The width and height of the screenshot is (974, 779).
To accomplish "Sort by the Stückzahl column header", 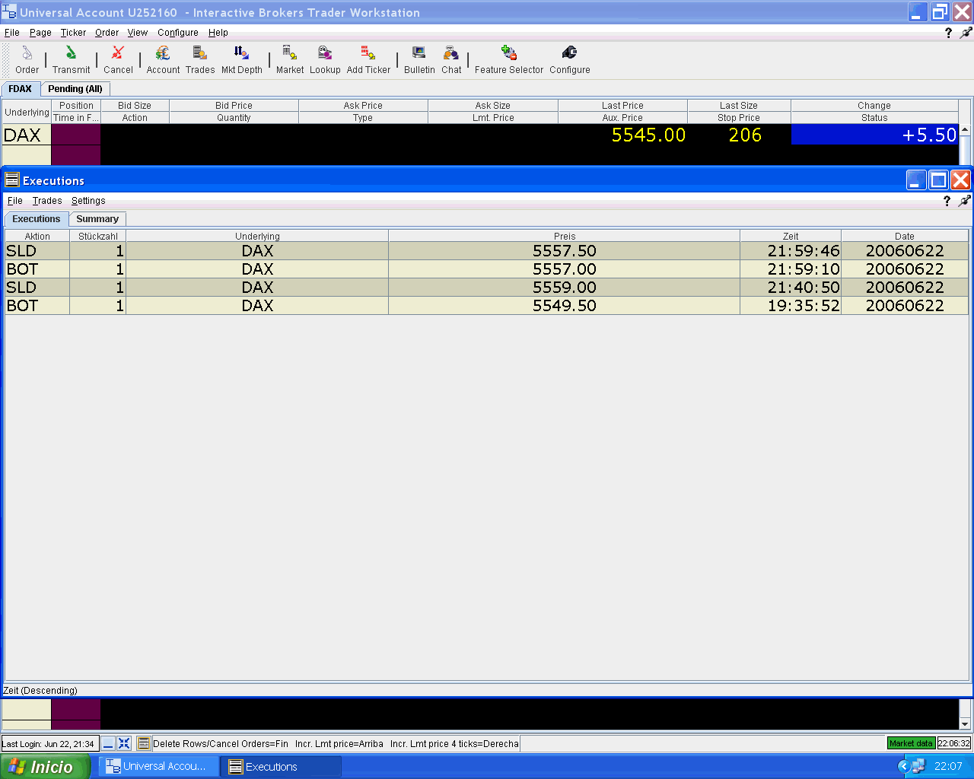I will (98, 236).
